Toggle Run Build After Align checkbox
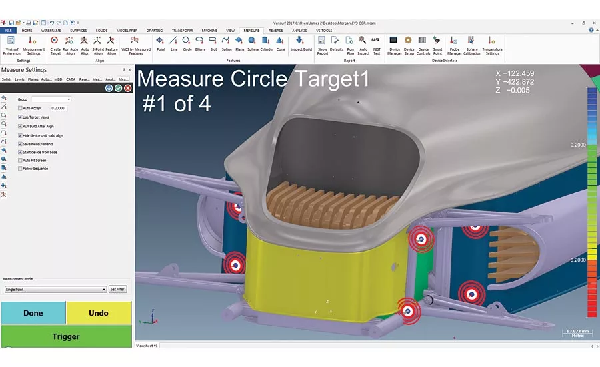 coord(20,126)
